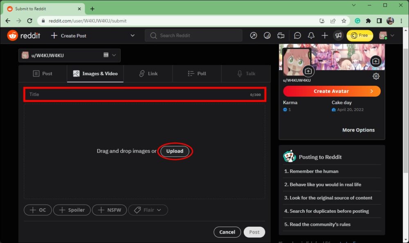Tag the post as Spoiler

72,210
